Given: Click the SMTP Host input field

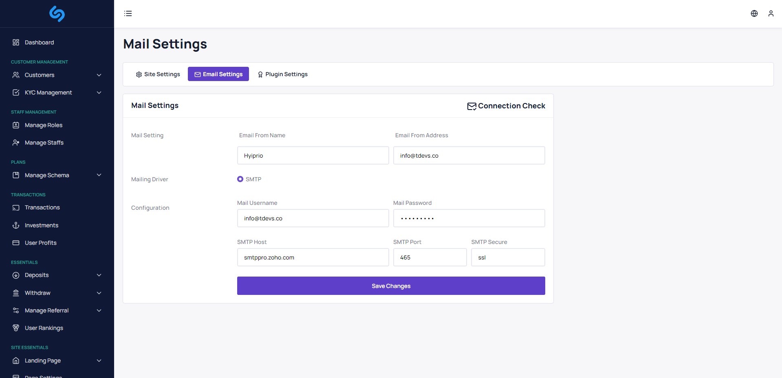Looking at the screenshot, I should tap(313, 257).
